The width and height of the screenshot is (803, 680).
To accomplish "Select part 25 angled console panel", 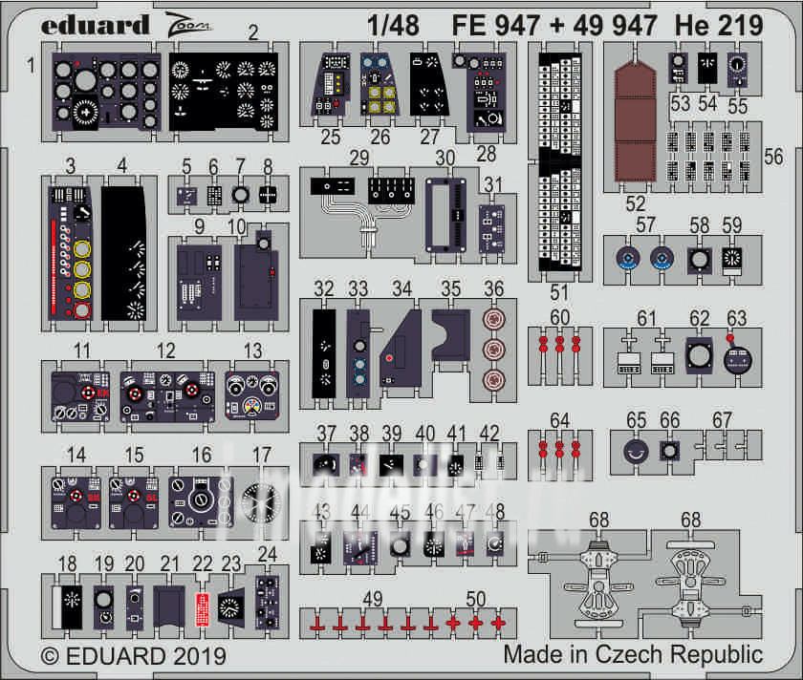I will 331,84.
